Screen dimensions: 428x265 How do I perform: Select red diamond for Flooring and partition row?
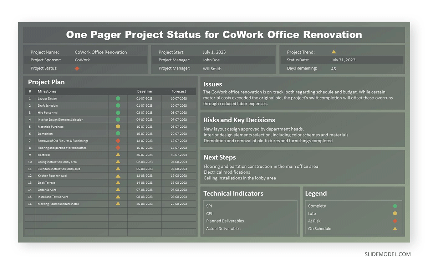click(118, 148)
